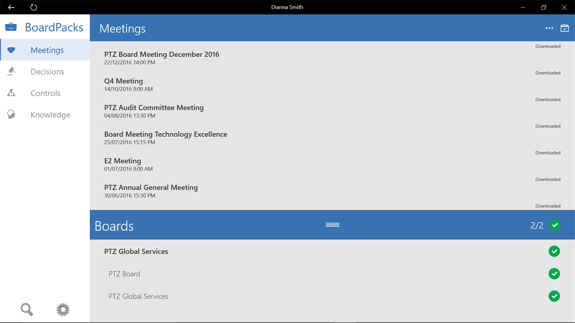The image size is (575, 323).
Task: Open search with the magnifier icon
Action: click(x=27, y=309)
